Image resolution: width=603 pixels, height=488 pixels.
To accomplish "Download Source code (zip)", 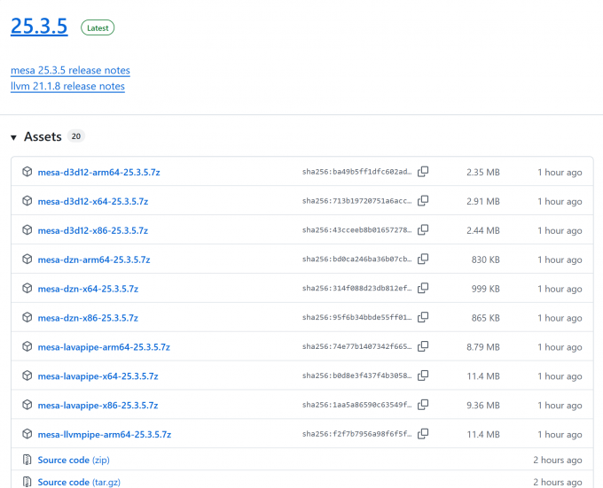I will click(74, 460).
